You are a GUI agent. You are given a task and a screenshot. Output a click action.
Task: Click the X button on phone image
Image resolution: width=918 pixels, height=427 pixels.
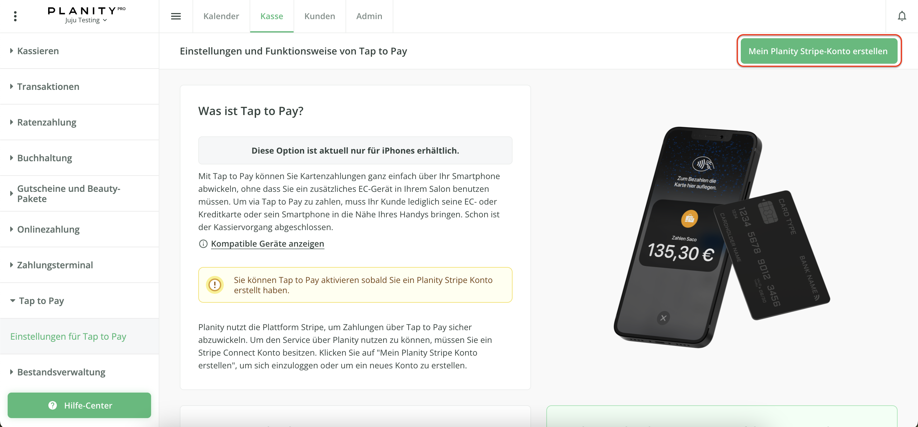coord(663,318)
